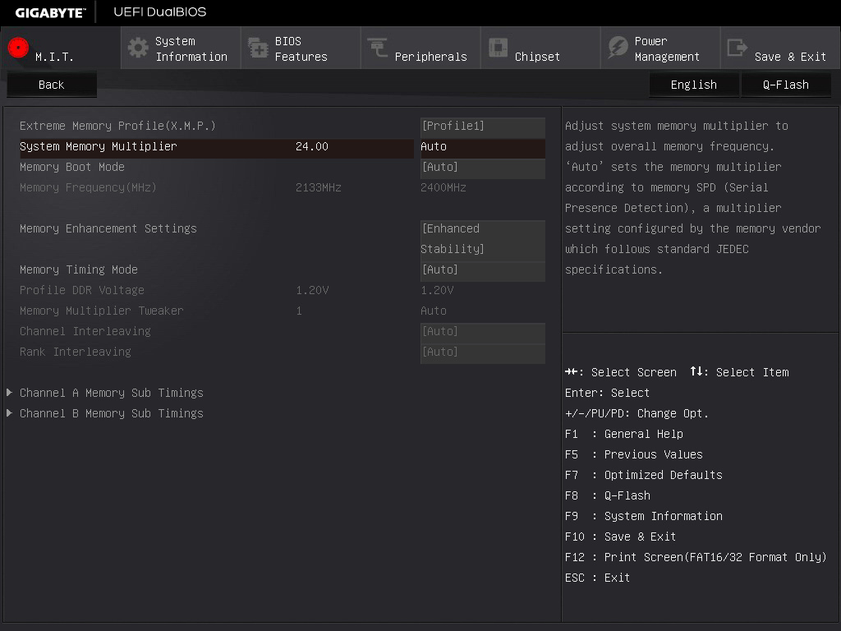The height and width of the screenshot is (631, 841).
Task: Click the 2400MHz frequency value
Action: (x=443, y=188)
